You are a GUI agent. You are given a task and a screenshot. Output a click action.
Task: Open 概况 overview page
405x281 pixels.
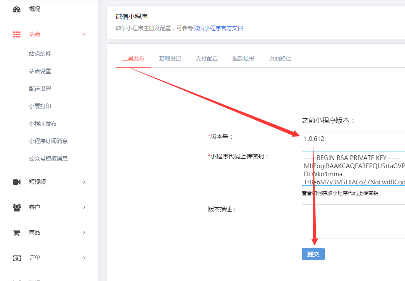click(x=35, y=9)
